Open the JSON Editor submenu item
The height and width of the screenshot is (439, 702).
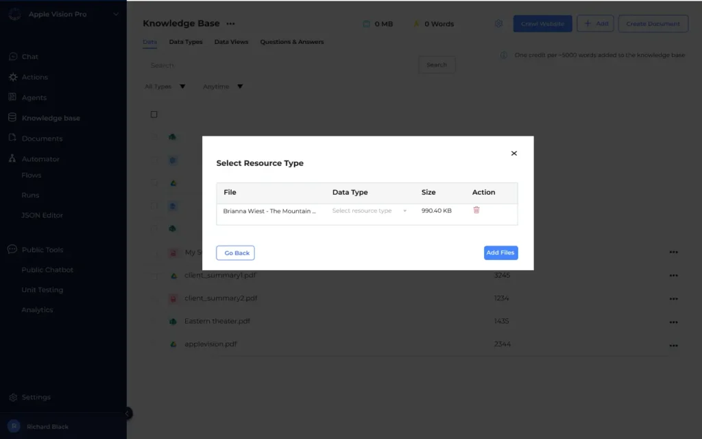pos(42,215)
